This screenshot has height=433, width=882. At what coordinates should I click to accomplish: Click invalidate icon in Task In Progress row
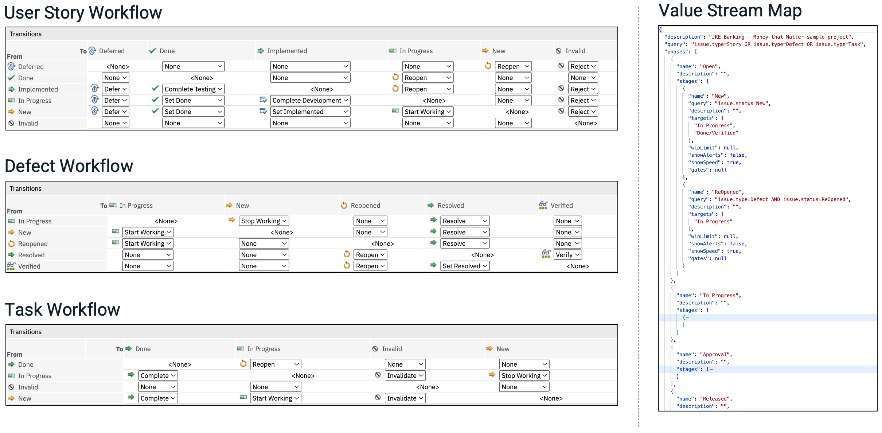pos(378,374)
